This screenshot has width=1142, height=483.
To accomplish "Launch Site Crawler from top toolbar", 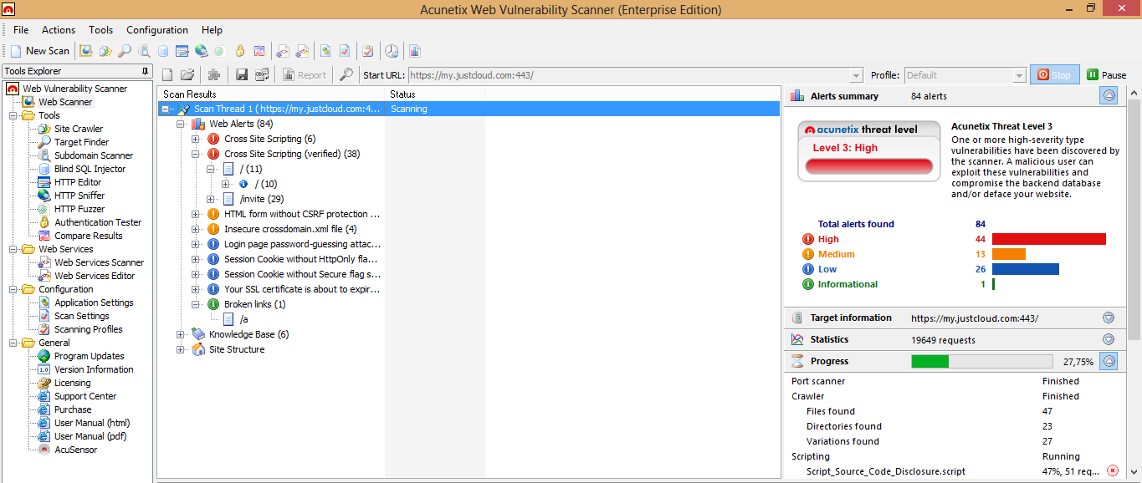I will [x=105, y=51].
